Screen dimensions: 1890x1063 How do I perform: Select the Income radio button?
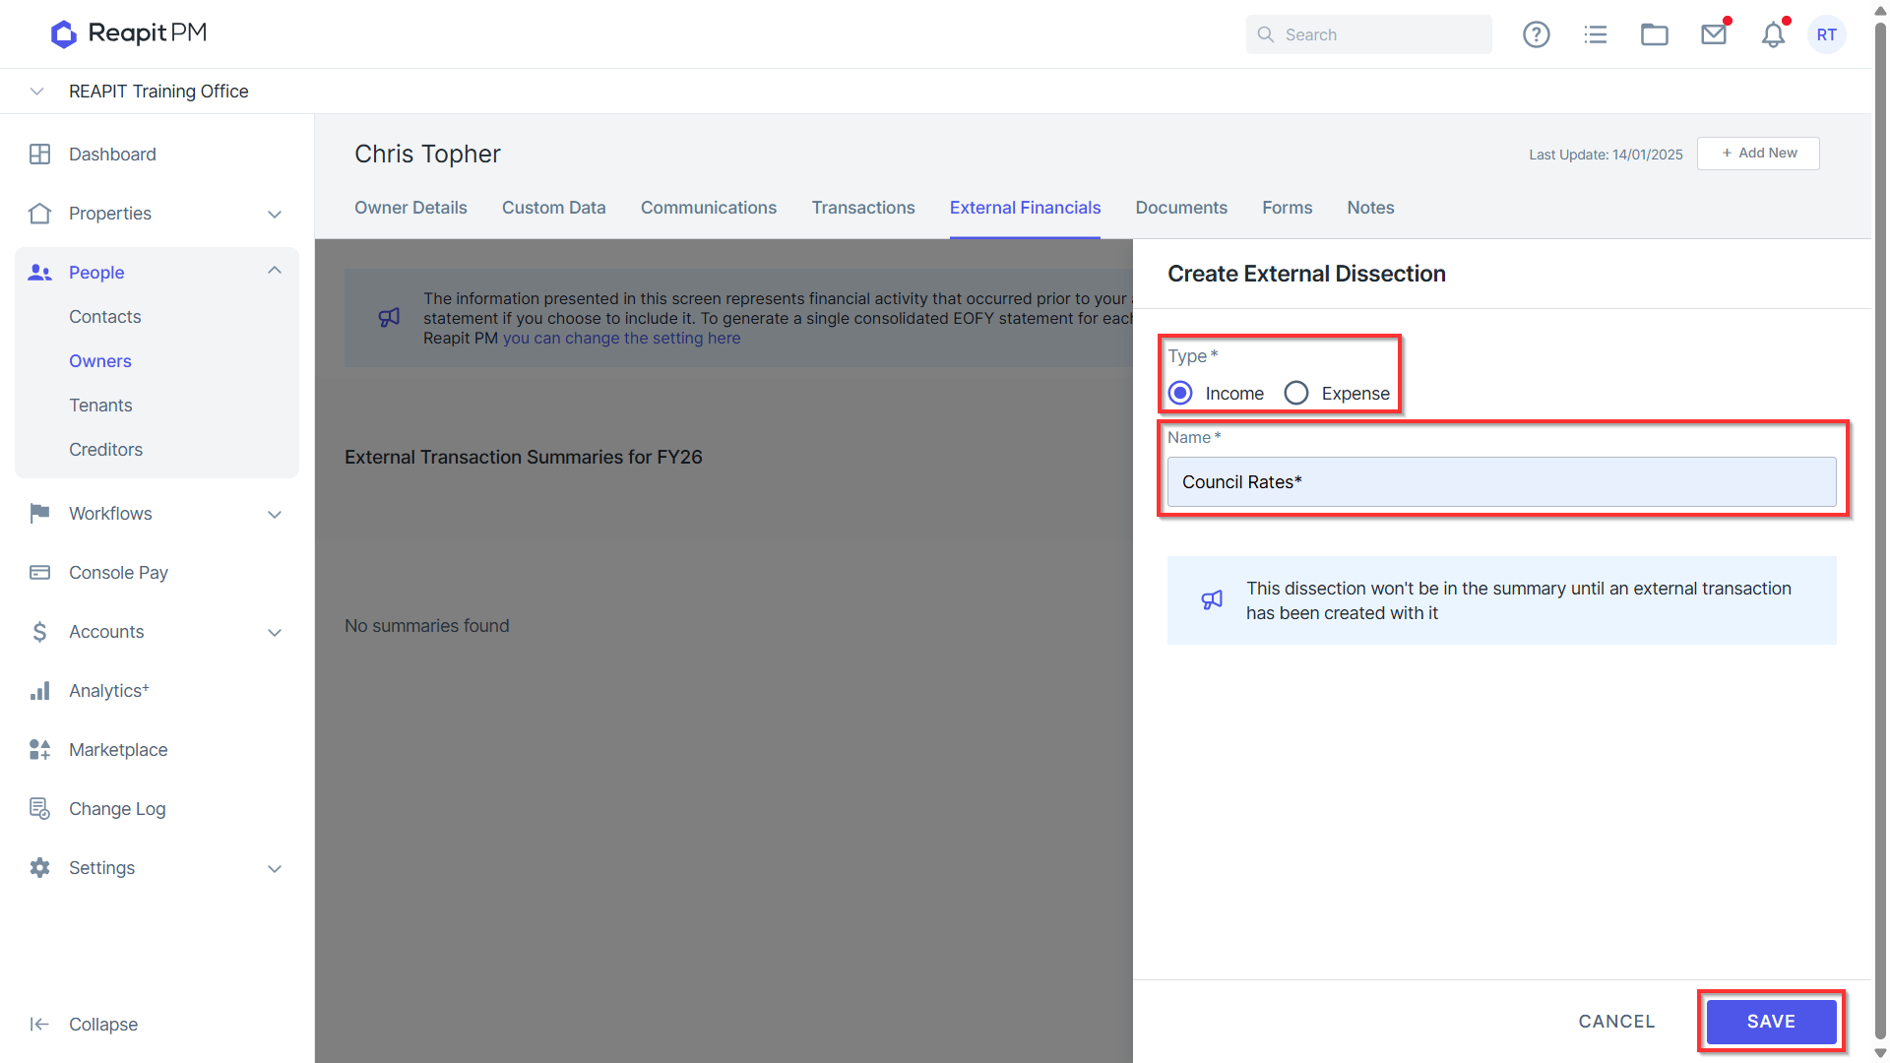[x=1180, y=394]
